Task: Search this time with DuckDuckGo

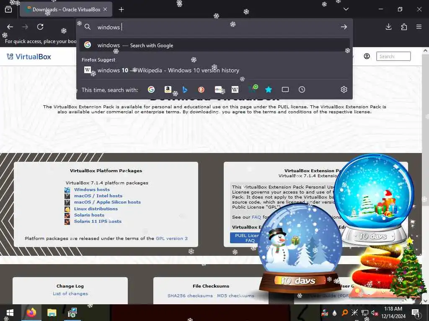Action: coord(202,89)
